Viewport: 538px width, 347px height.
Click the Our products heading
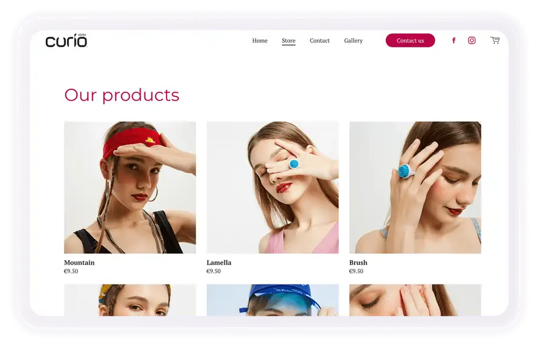pos(122,95)
